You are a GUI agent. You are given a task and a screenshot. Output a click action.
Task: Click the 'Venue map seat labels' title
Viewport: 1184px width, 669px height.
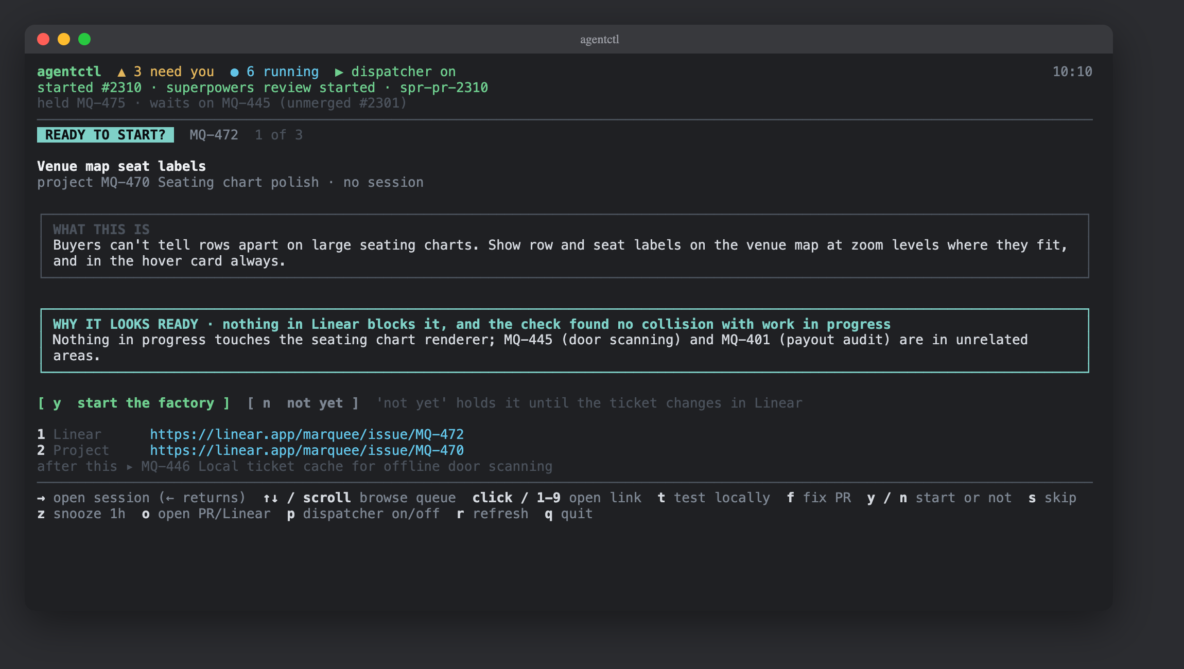tap(121, 166)
